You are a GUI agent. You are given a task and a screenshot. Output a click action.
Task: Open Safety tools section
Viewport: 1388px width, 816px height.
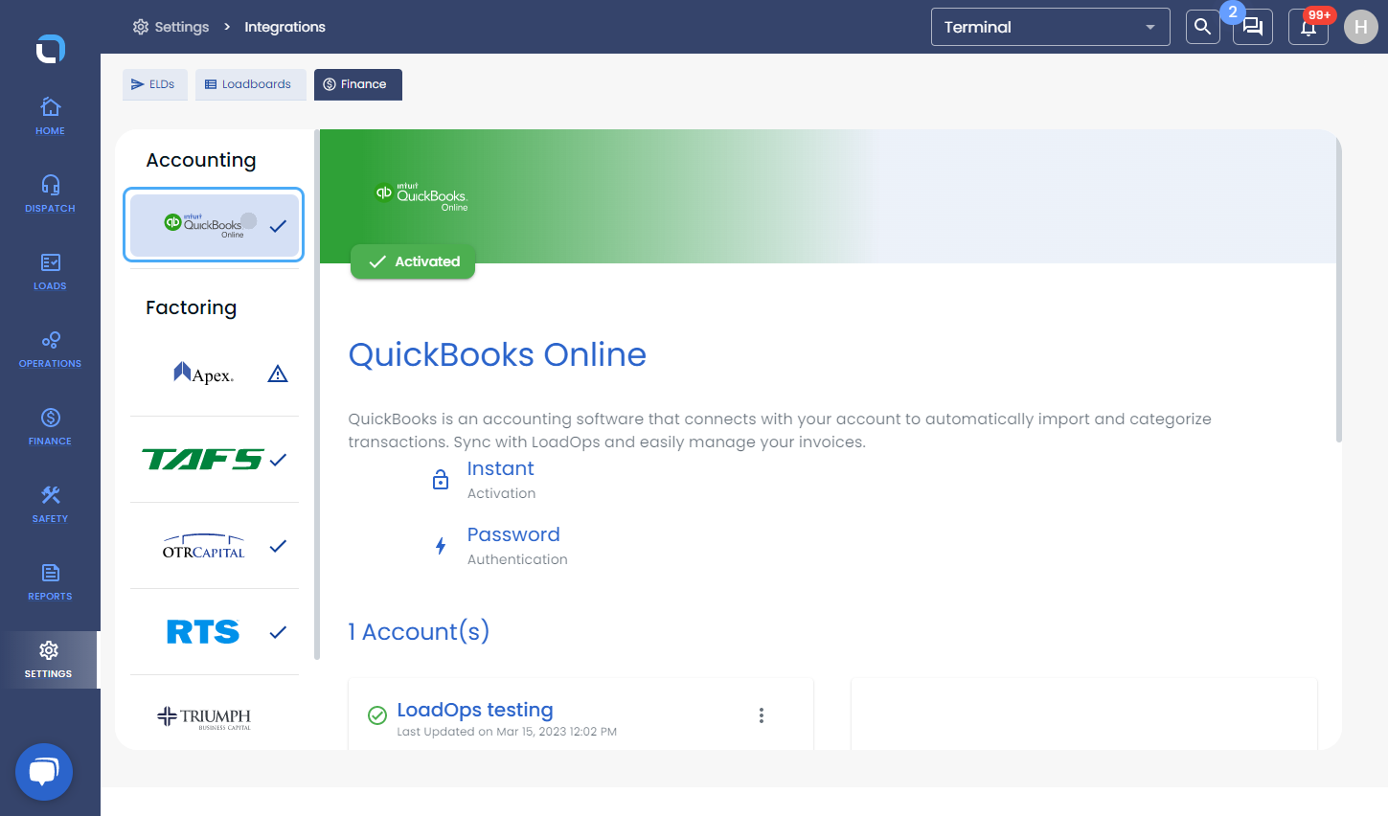click(50, 504)
